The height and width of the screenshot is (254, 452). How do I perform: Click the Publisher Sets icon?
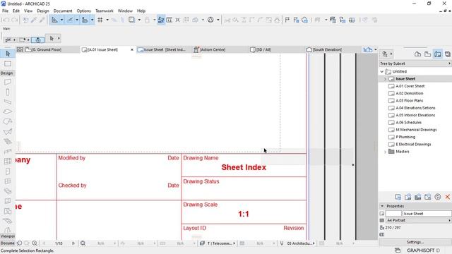pos(447,54)
